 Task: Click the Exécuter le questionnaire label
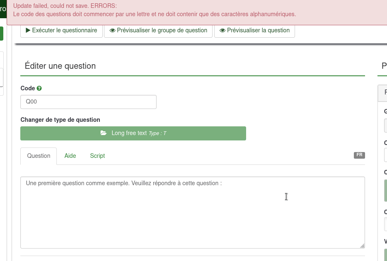point(64,30)
